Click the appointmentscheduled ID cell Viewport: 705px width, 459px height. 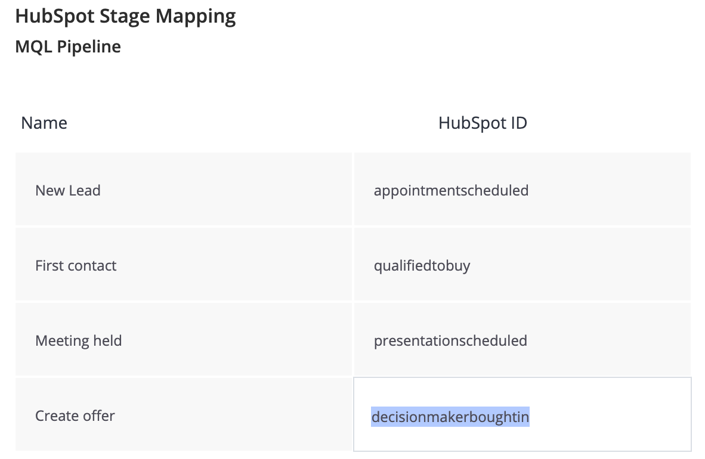tap(522, 189)
